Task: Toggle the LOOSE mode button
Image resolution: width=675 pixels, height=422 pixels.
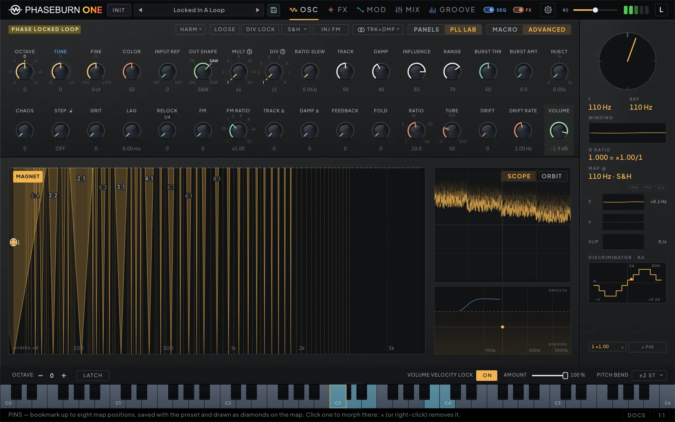Action: [225, 29]
